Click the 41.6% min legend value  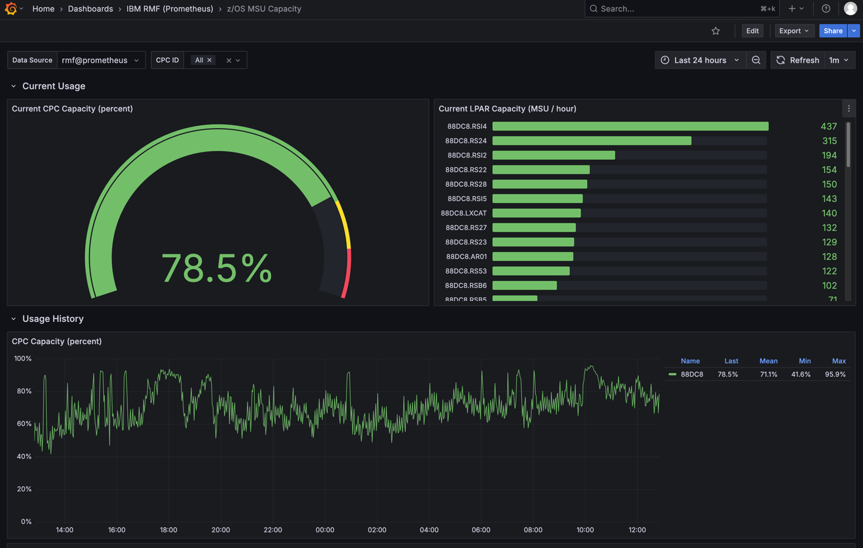(x=801, y=374)
